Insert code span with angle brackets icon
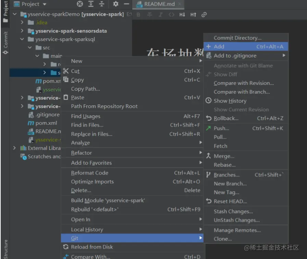This screenshot has height=259, width=307. click(x=171, y=15)
